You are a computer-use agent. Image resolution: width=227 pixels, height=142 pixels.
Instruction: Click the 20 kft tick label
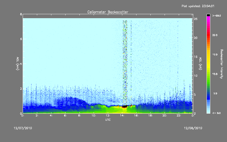click(x=196, y=38)
